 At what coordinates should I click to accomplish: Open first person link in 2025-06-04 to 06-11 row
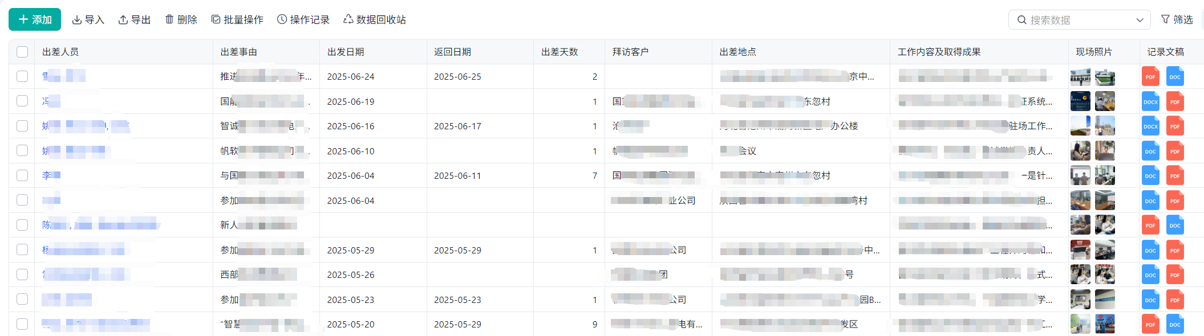[51, 175]
